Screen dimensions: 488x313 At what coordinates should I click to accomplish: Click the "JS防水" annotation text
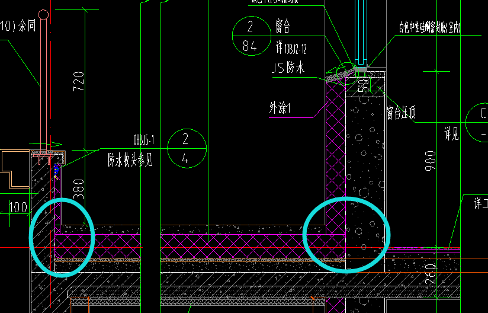pyautogui.click(x=288, y=68)
